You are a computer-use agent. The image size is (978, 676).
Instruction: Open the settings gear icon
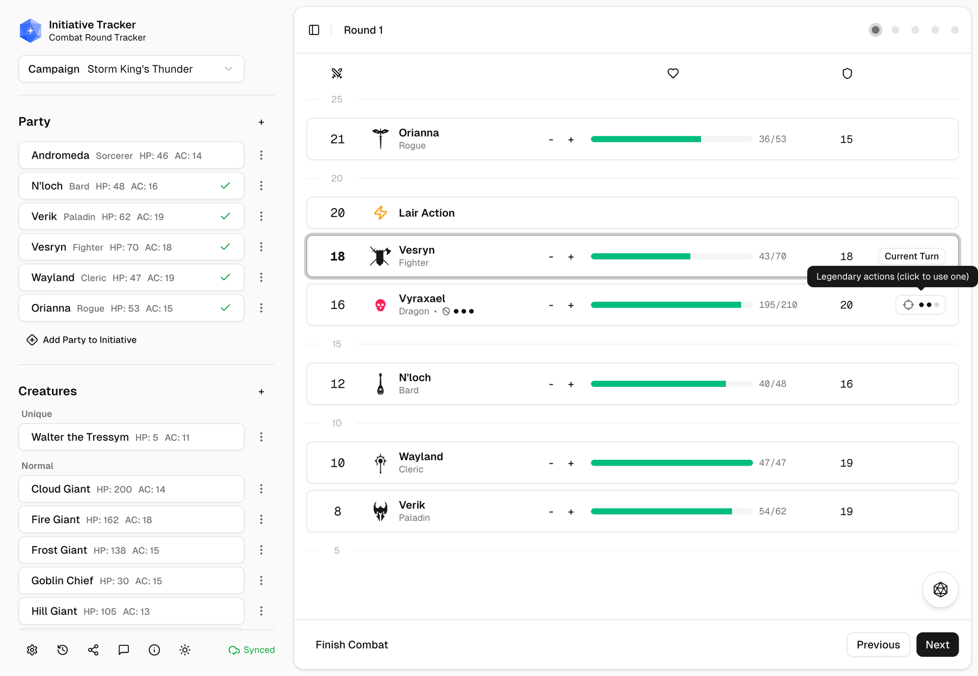(x=32, y=650)
